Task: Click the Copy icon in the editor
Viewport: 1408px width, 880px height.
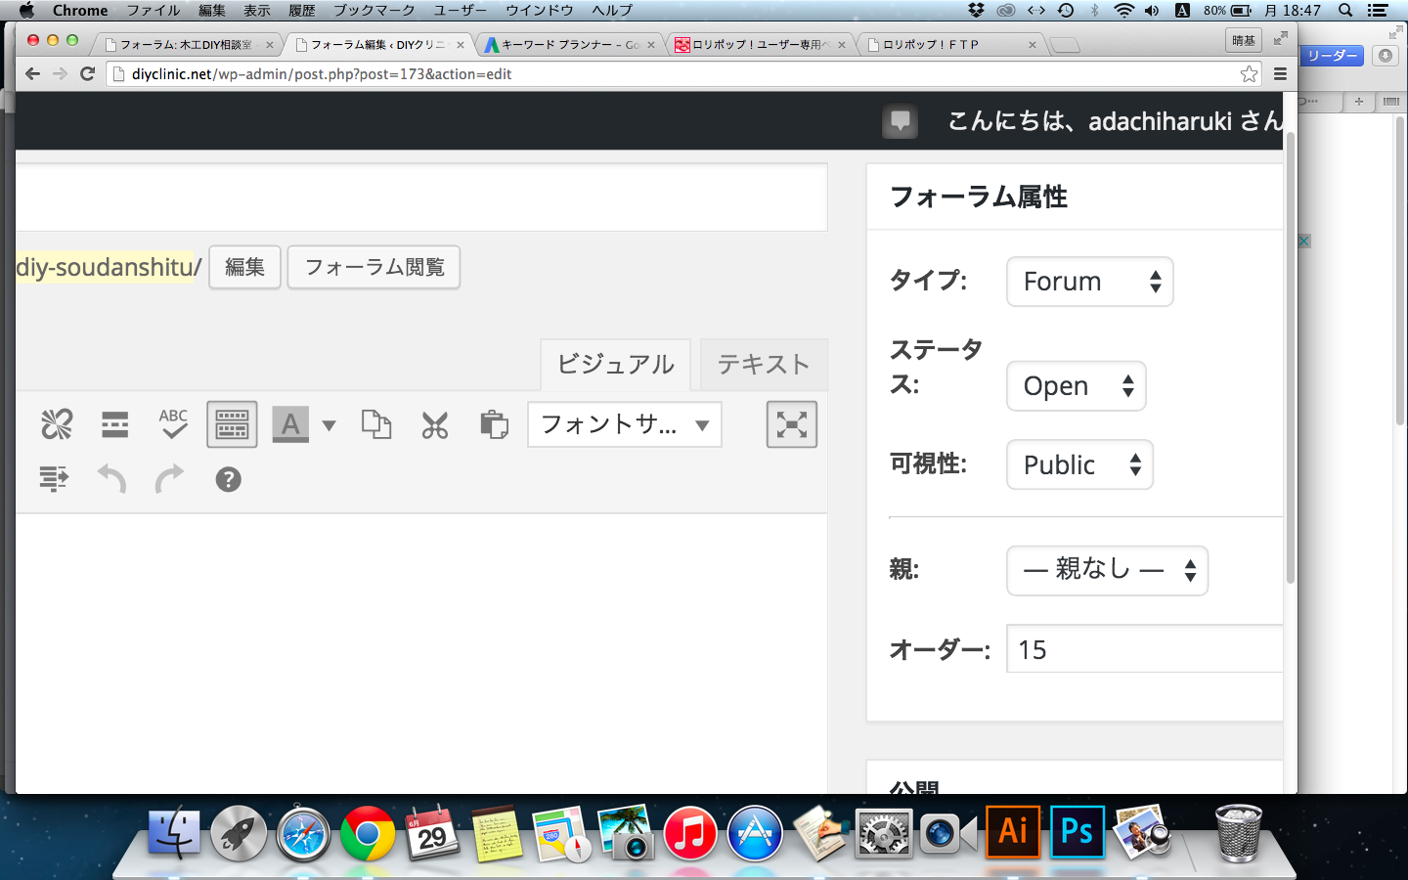Action: [376, 424]
